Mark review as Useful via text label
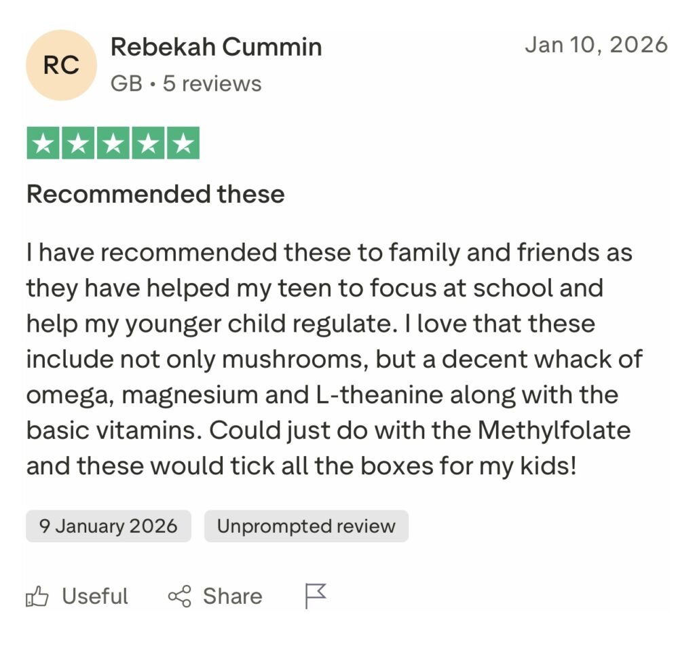The height and width of the screenshot is (648, 695). pos(95,596)
